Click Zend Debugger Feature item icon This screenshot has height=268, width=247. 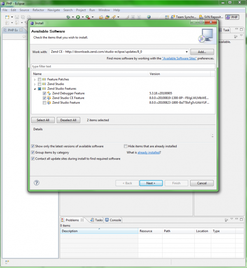(x=49, y=93)
